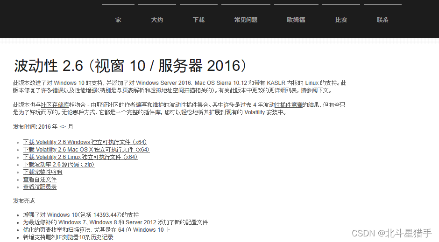Screen dimensions: 439x242
Task: Click the 波动性 2.6 page heading
Action: click(x=131, y=66)
